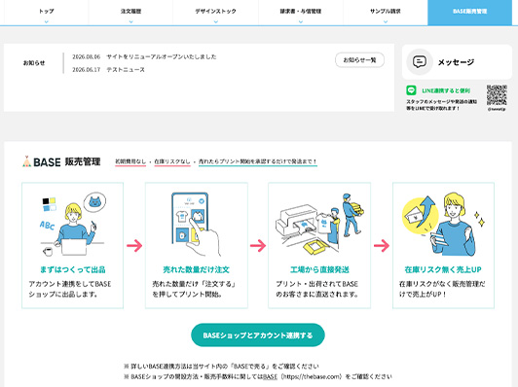Click the blue ABC letters icon
518x387 pixels.
click(x=47, y=226)
